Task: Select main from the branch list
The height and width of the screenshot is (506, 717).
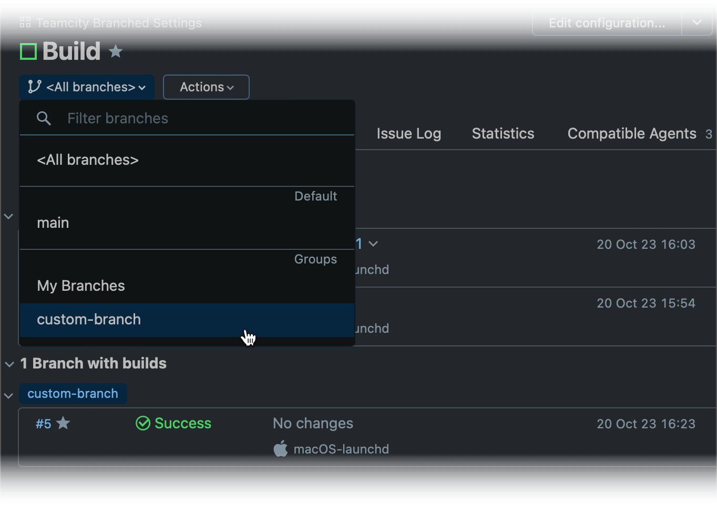Action: tap(53, 223)
